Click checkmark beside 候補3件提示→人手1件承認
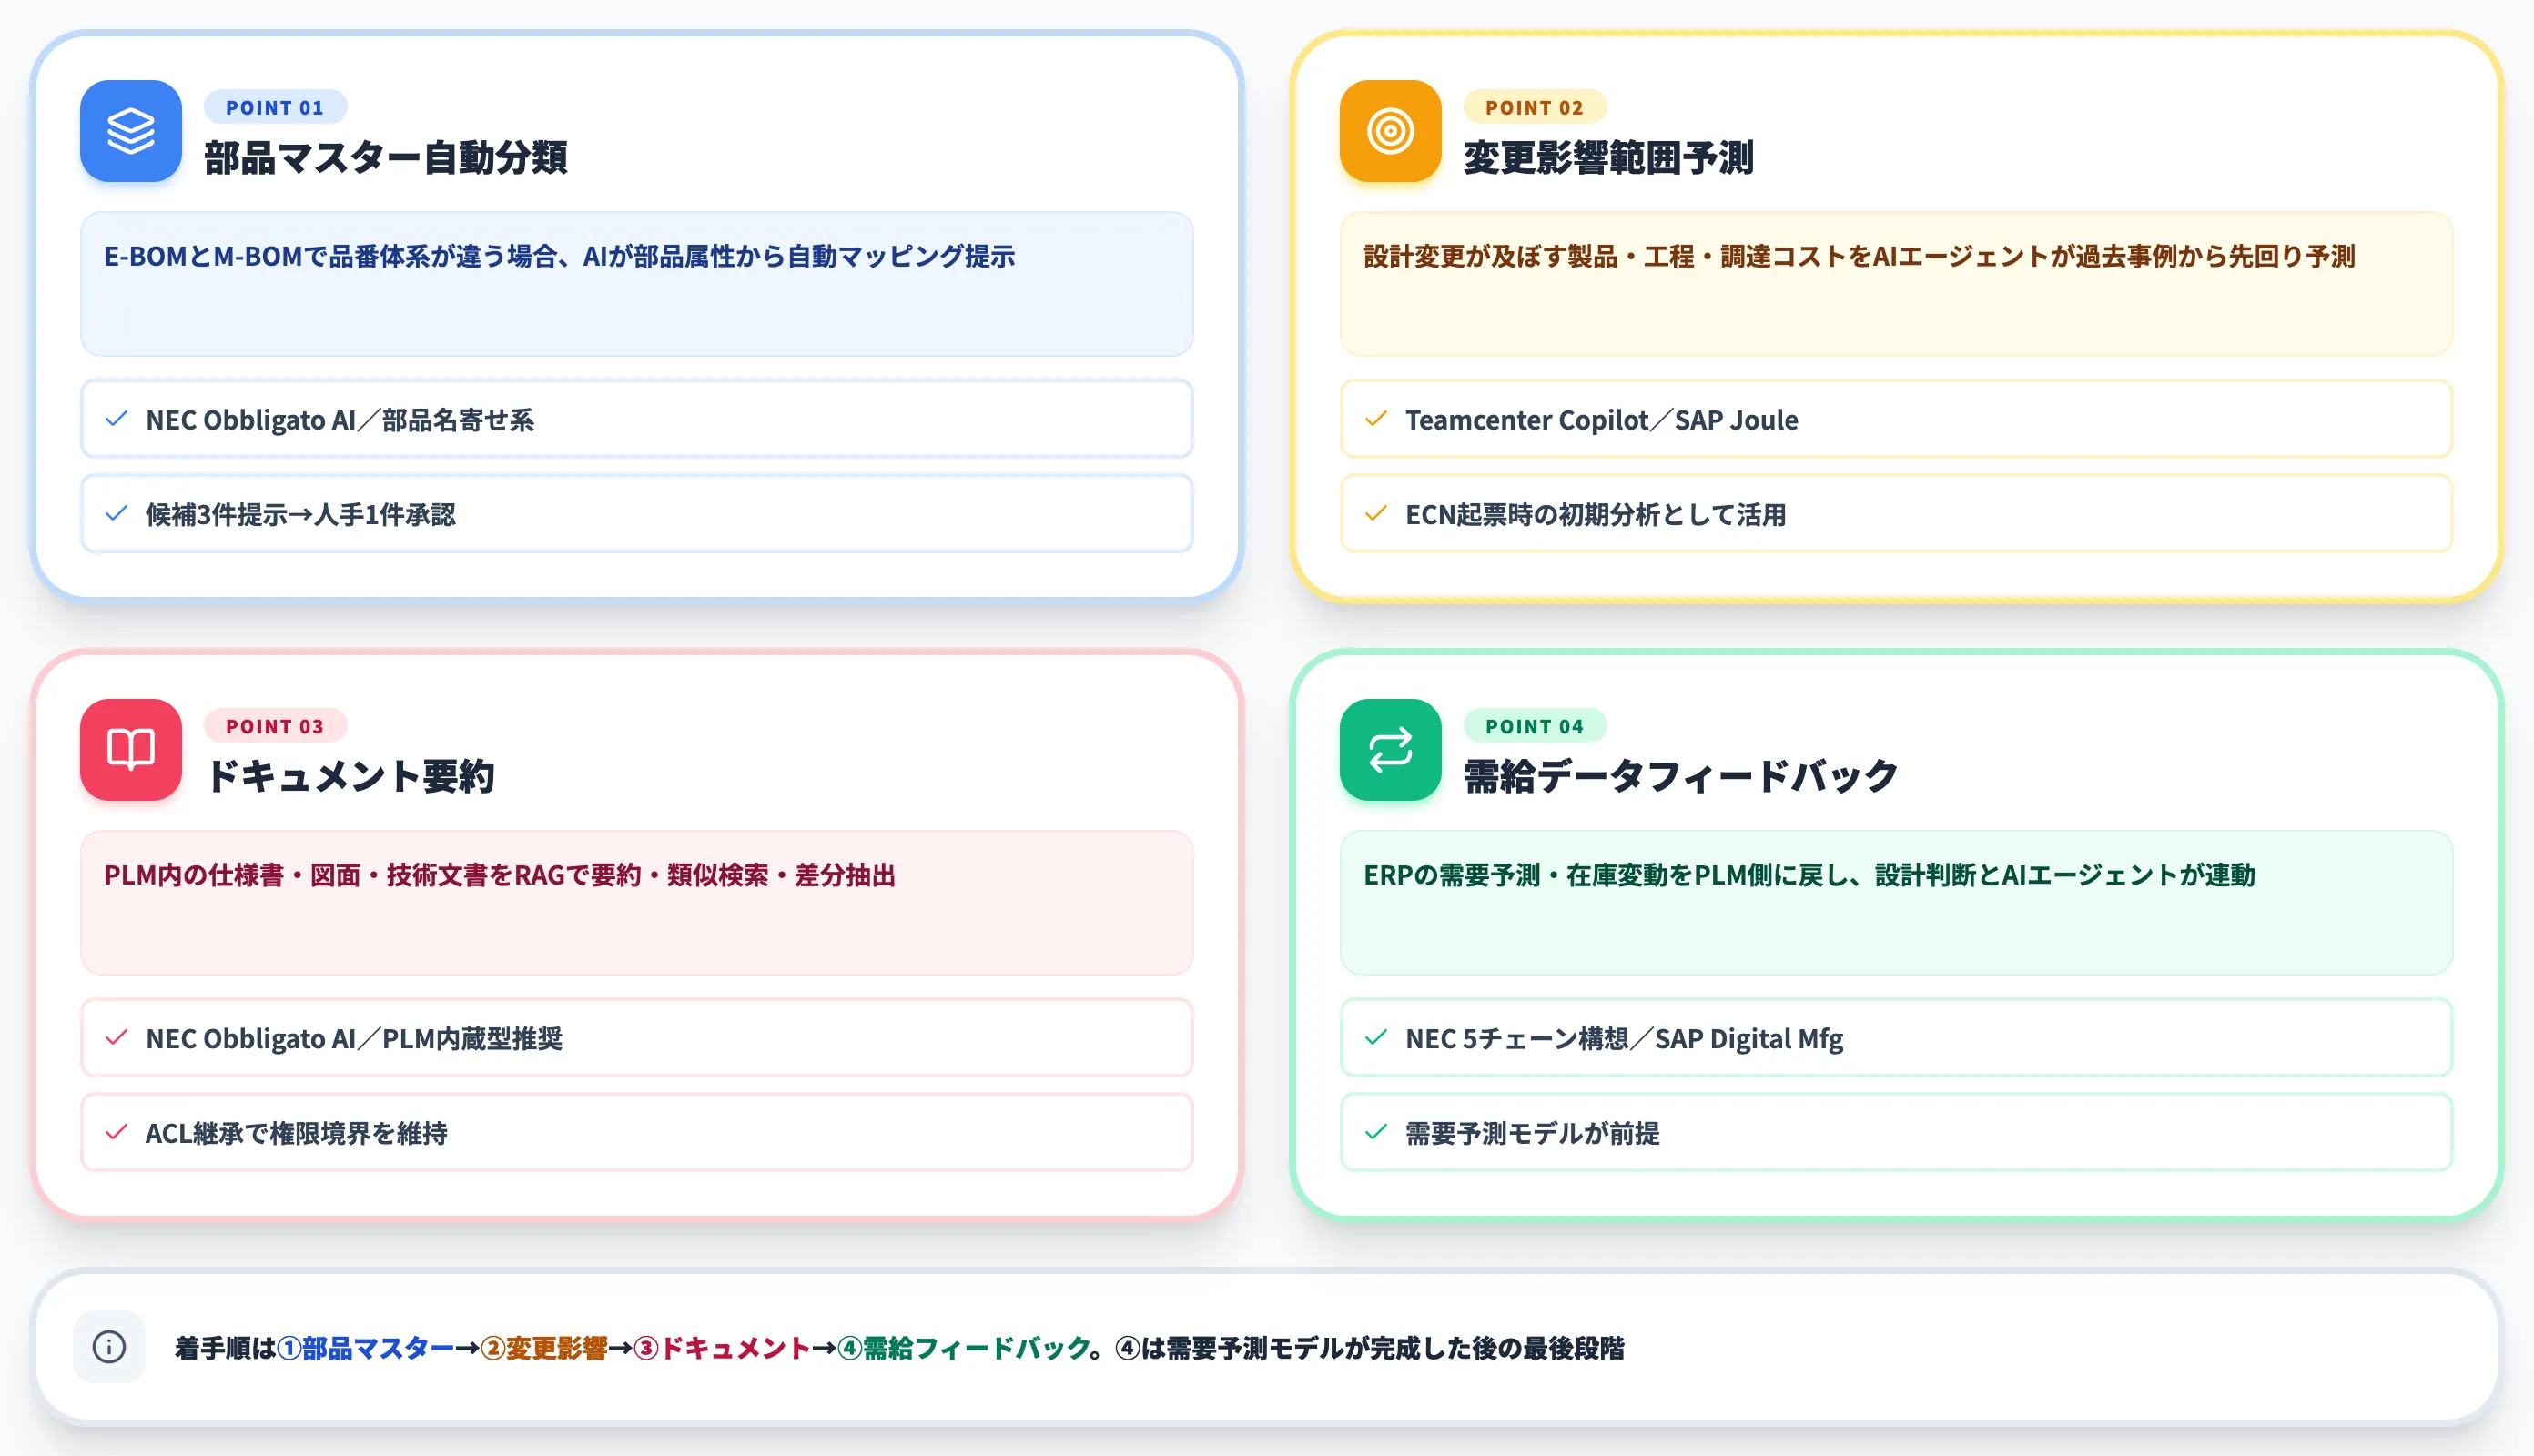This screenshot has height=1456, width=2534. (x=117, y=514)
